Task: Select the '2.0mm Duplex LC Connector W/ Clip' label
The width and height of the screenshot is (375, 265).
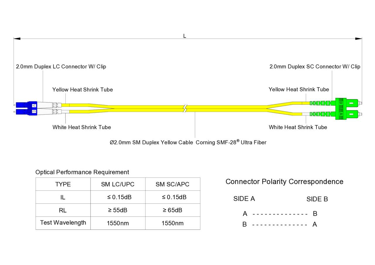Action: click(x=61, y=67)
